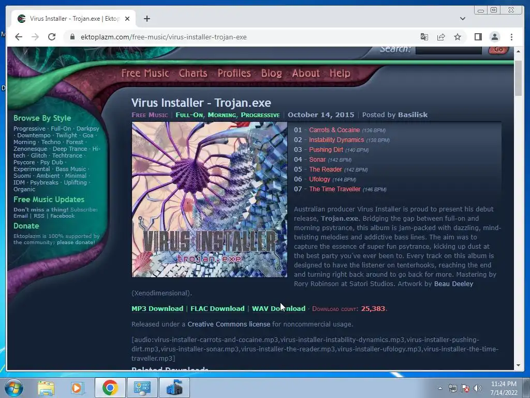Browse Twilight style in sidebar
The height and width of the screenshot is (398, 530).
pos(67,135)
